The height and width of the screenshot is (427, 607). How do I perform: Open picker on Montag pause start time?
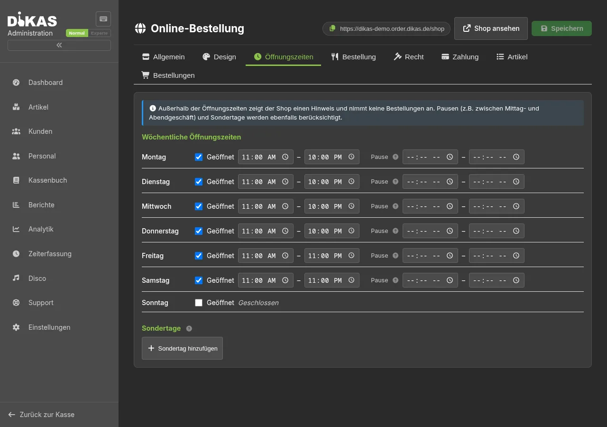coord(450,157)
